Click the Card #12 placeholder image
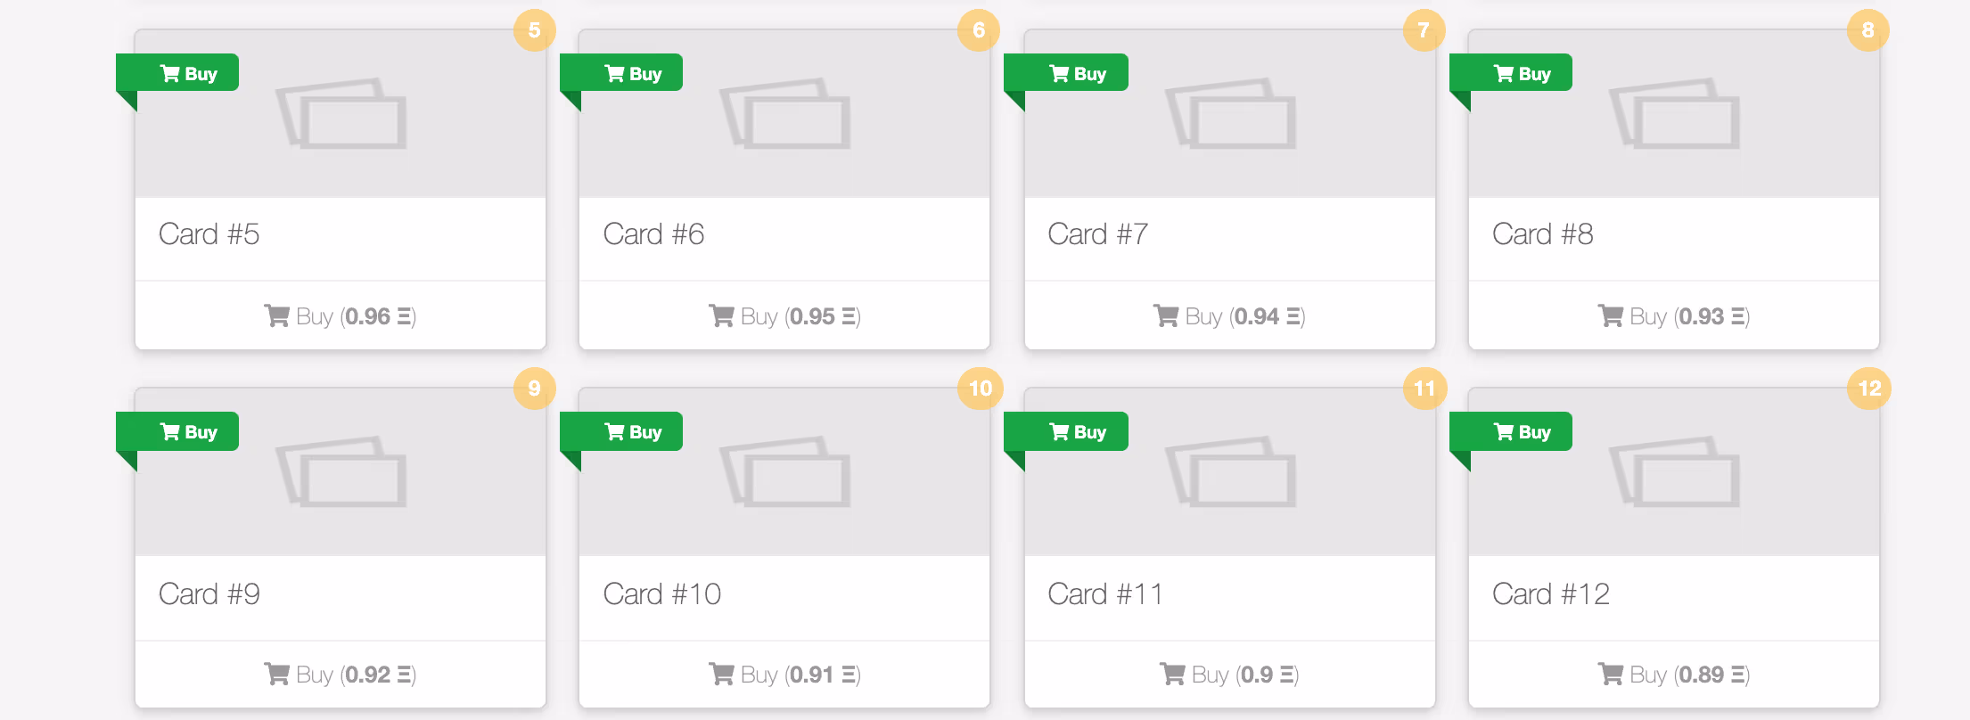Image resolution: width=1970 pixels, height=720 pixels. (1674, 472)
